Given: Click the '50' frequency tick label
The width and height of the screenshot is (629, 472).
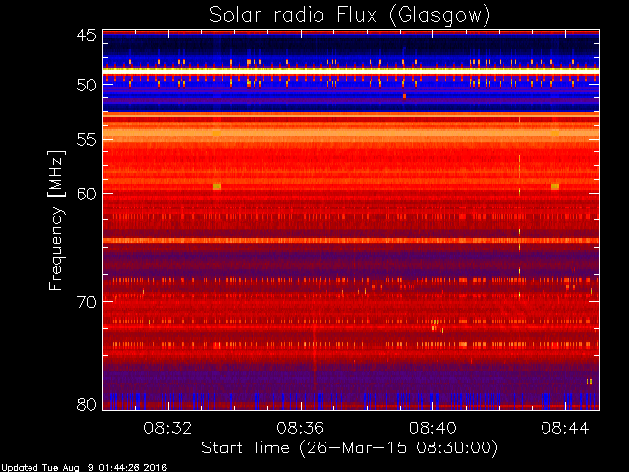Looking at the screenshot, I should coord(86,86).
